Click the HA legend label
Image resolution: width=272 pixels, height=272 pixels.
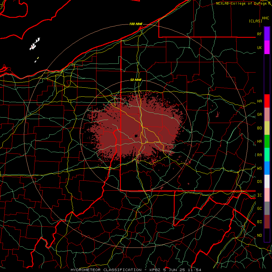coord(259,101)
